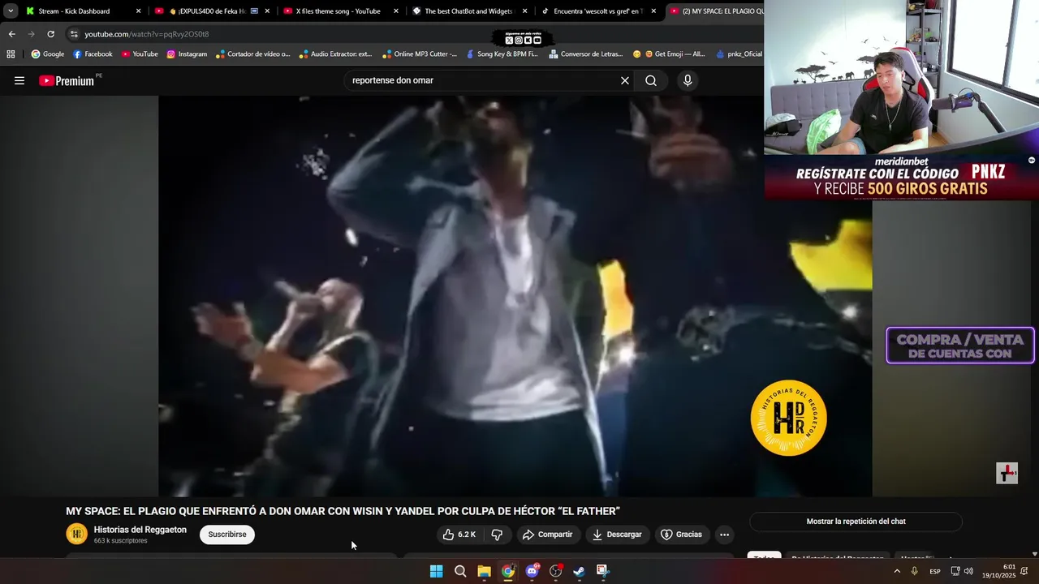The image size is (1039, 584).
Task: Open volume control in system tray
Action: [968, 571]
